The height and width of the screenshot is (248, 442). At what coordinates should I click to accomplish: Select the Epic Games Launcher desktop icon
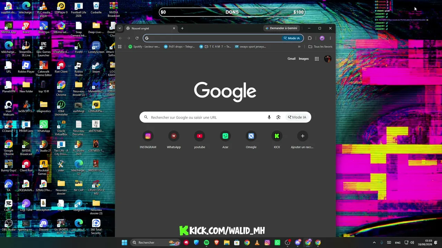tap(44, 49)
